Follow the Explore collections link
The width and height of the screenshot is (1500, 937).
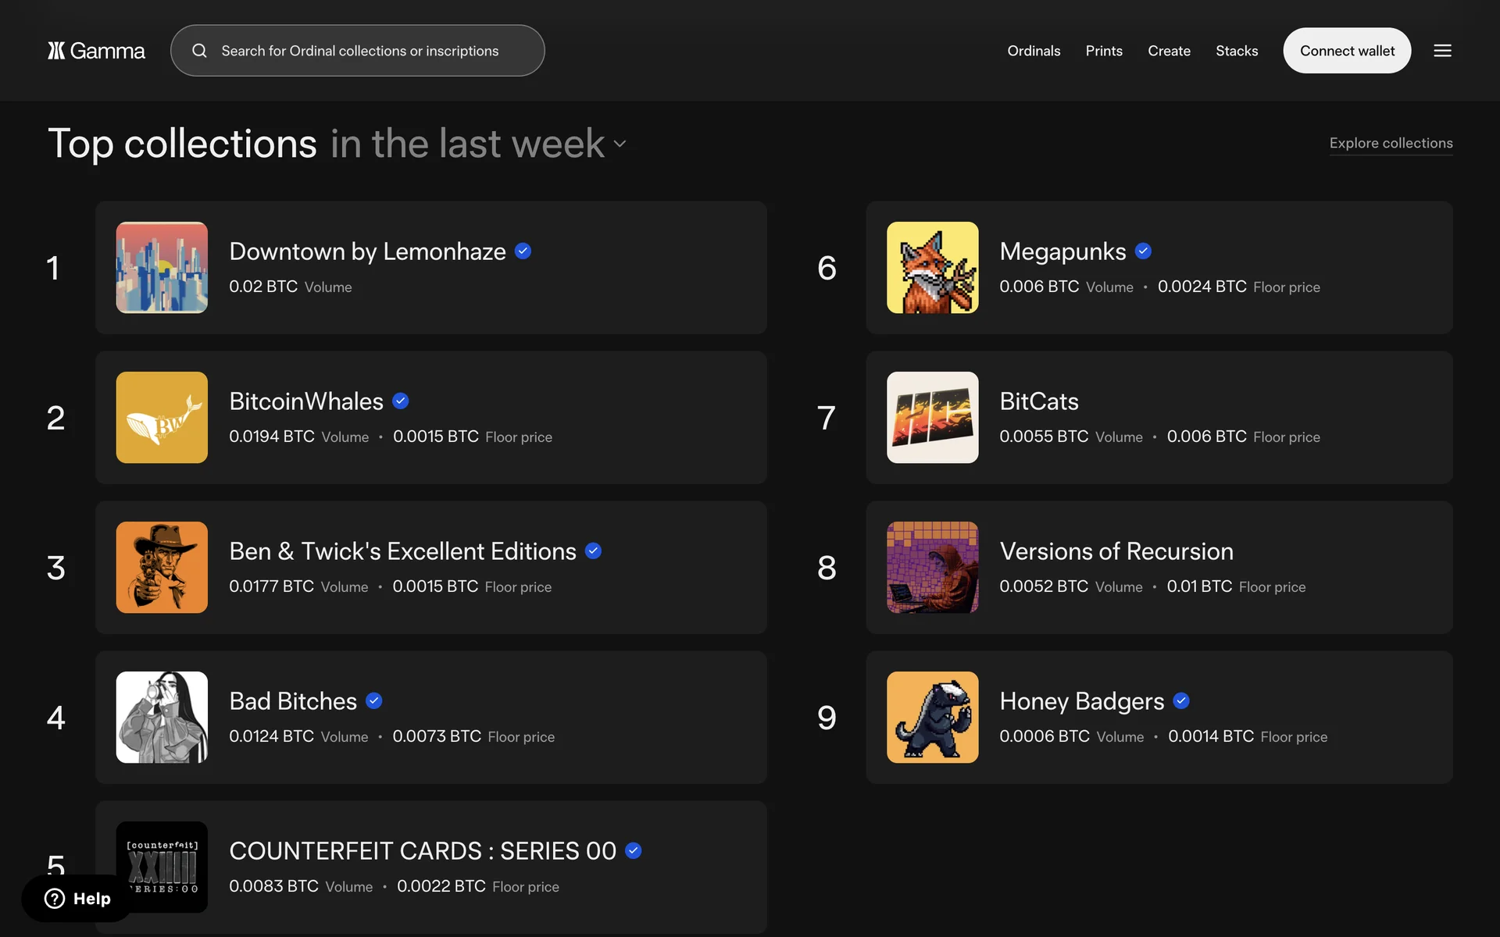point(1391,143)
